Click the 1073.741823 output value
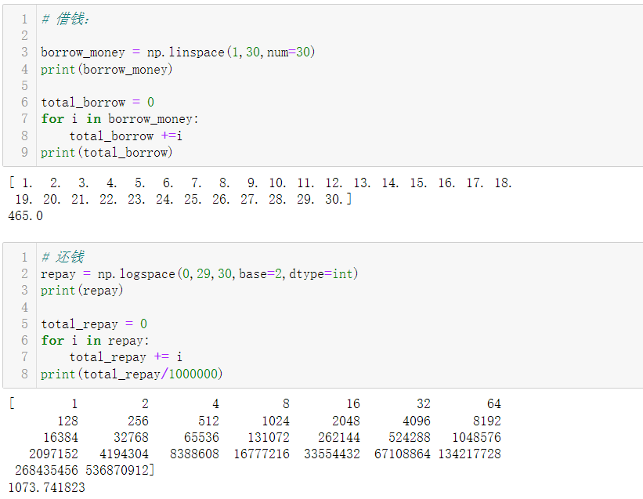Screen dimensions: 643x499 pos(47,487)
